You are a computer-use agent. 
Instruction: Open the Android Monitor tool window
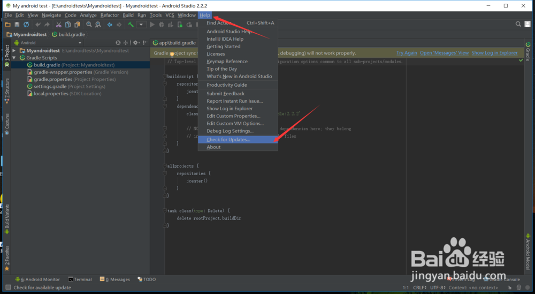(37, 280)
